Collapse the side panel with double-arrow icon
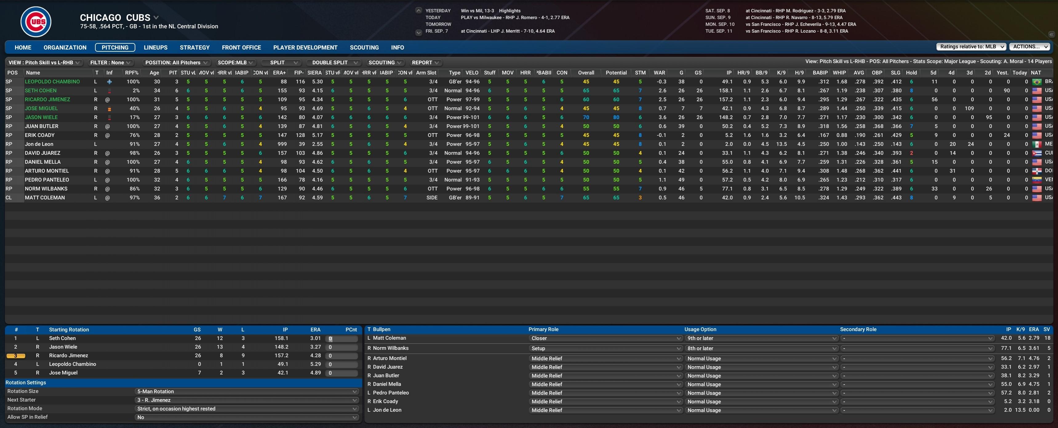The width and height of the screenshot is (1058, 428). coord(1052,34)
